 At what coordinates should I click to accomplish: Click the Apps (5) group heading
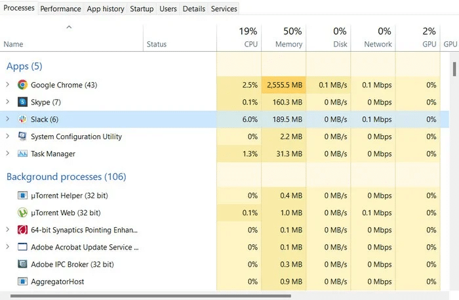24,66
